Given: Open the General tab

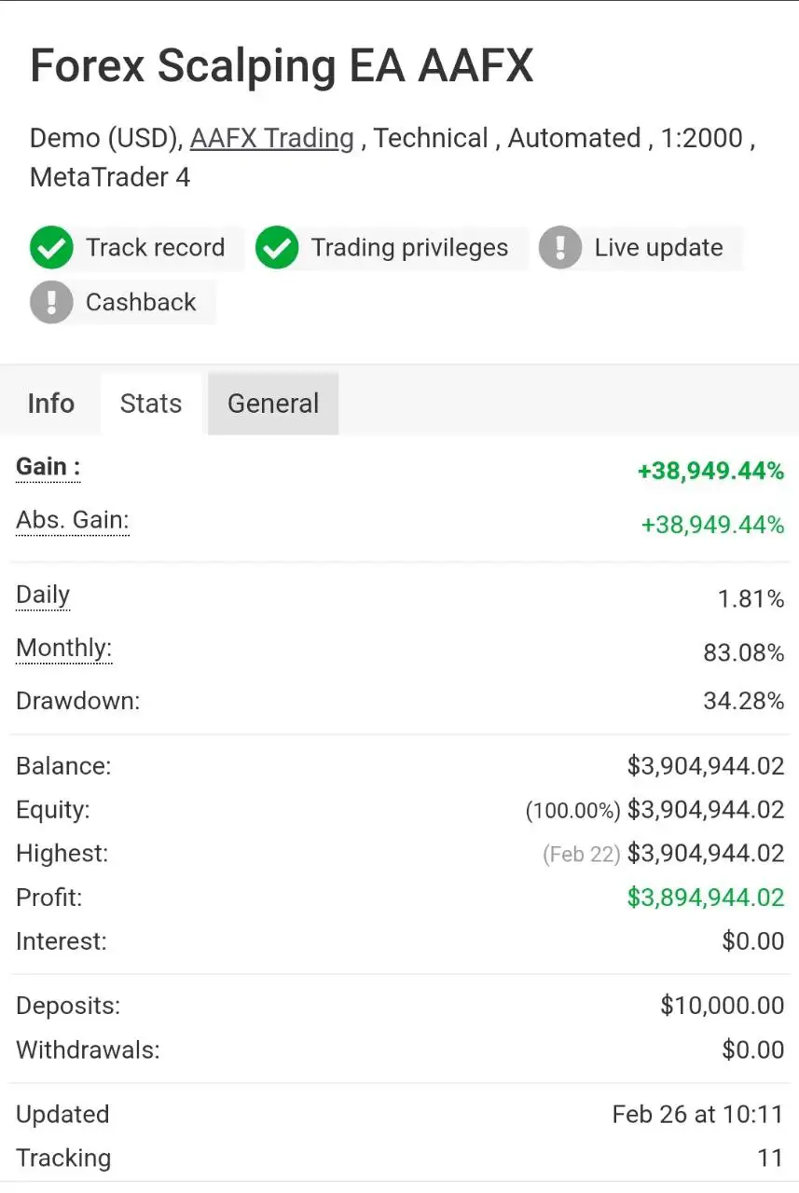Looking at the screenshot, I should 273,404.
